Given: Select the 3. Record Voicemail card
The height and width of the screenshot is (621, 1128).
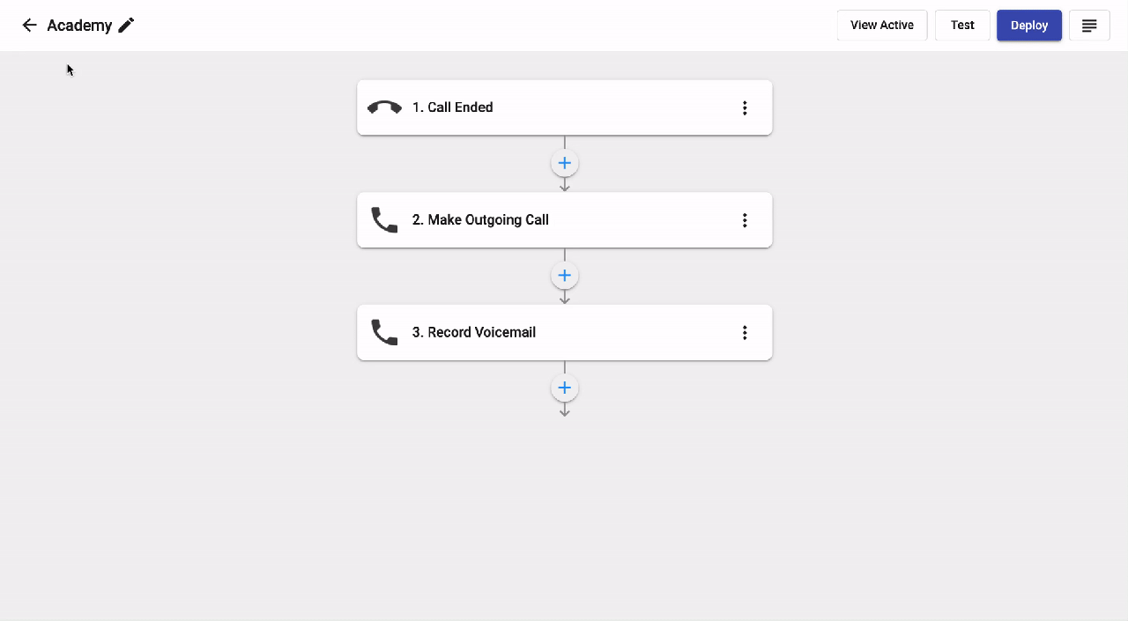Looking at the screenshot, I should 565,332.
